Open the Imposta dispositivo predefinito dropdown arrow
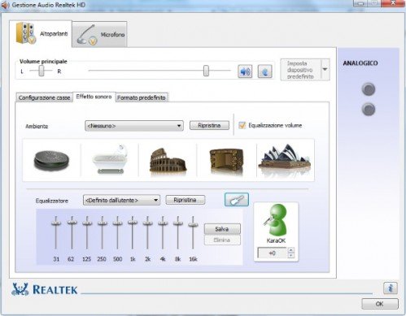Viewport: 406px width, 316px height. [325, 69]
